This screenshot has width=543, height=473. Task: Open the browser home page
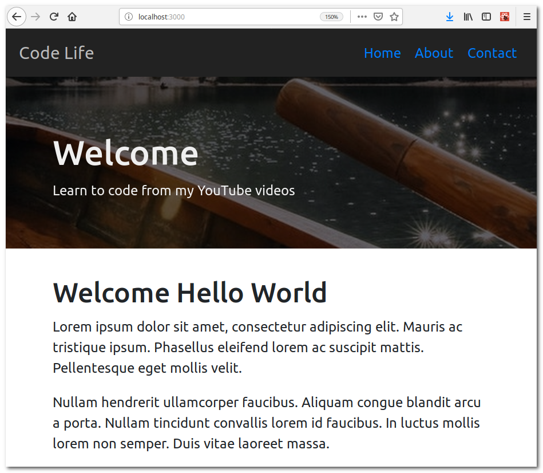[72, 17]
